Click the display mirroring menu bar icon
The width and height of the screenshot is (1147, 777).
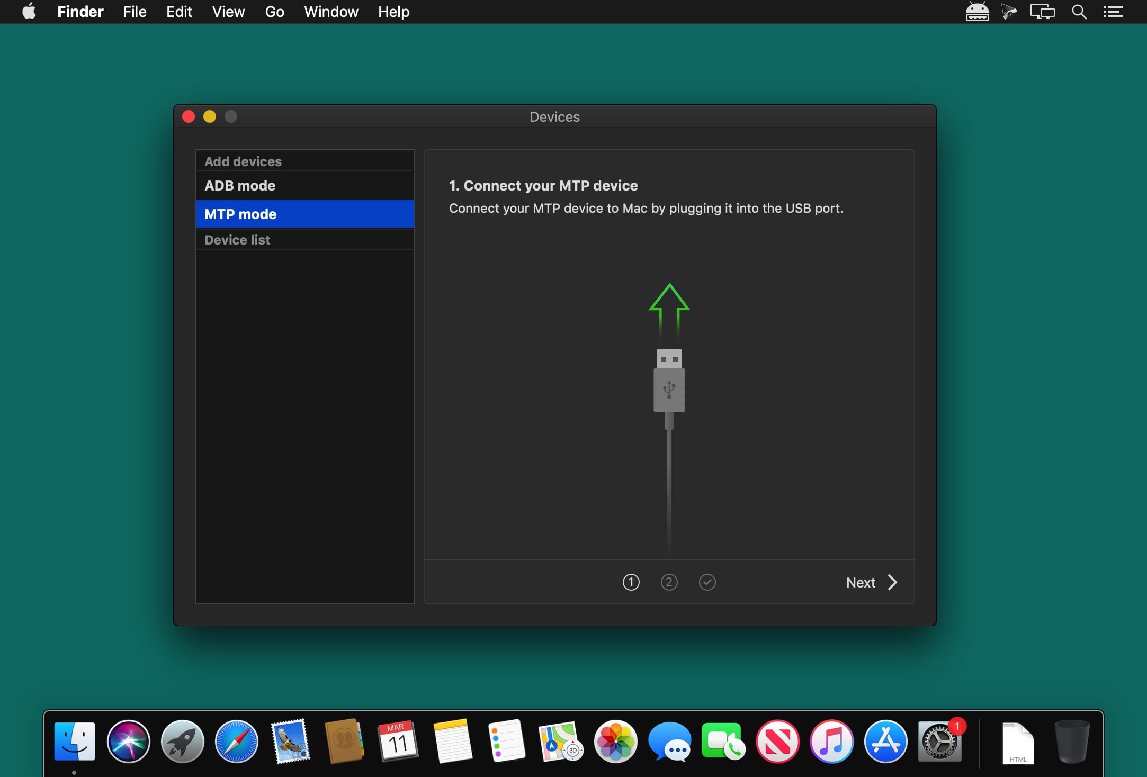click(1042, 12)
